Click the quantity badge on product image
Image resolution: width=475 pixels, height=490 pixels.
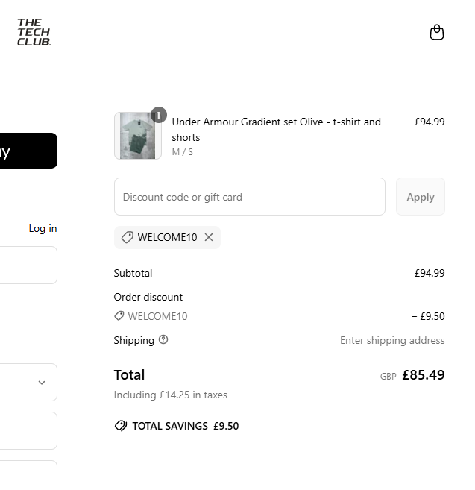coord(158,115)
